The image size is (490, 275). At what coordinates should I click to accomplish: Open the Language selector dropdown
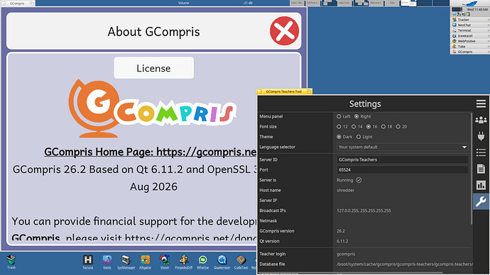[x=403, y=147]
